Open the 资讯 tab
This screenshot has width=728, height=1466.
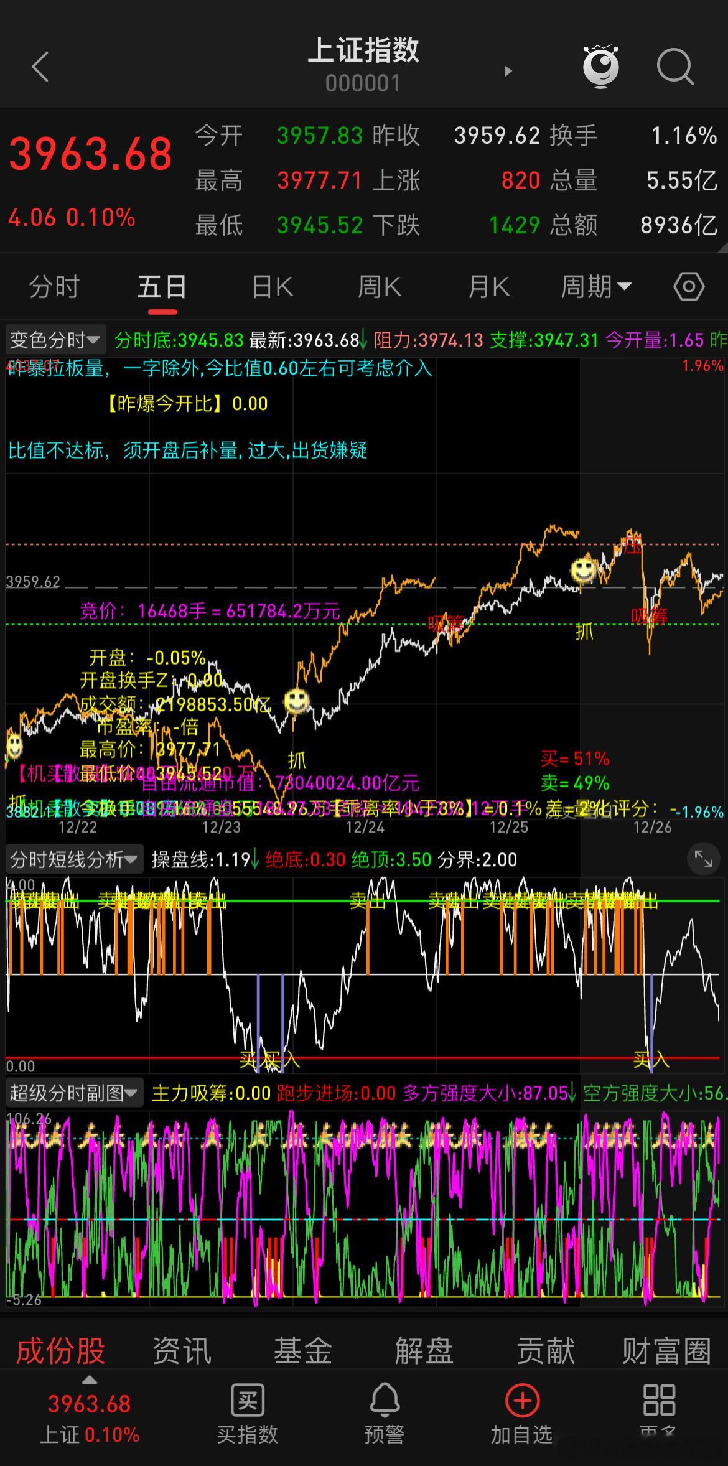182,1351
